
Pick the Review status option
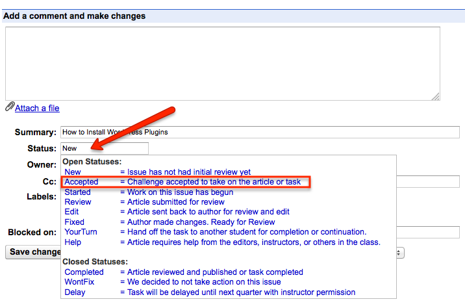(78, 202)
